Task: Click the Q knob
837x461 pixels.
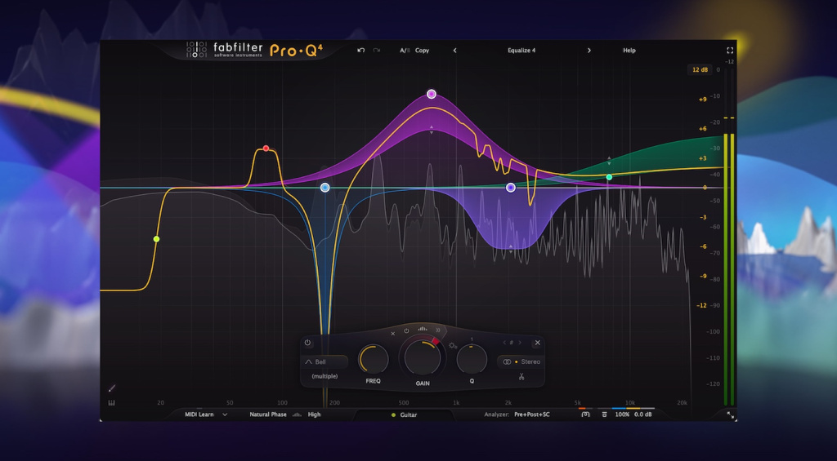Action: 472,359
